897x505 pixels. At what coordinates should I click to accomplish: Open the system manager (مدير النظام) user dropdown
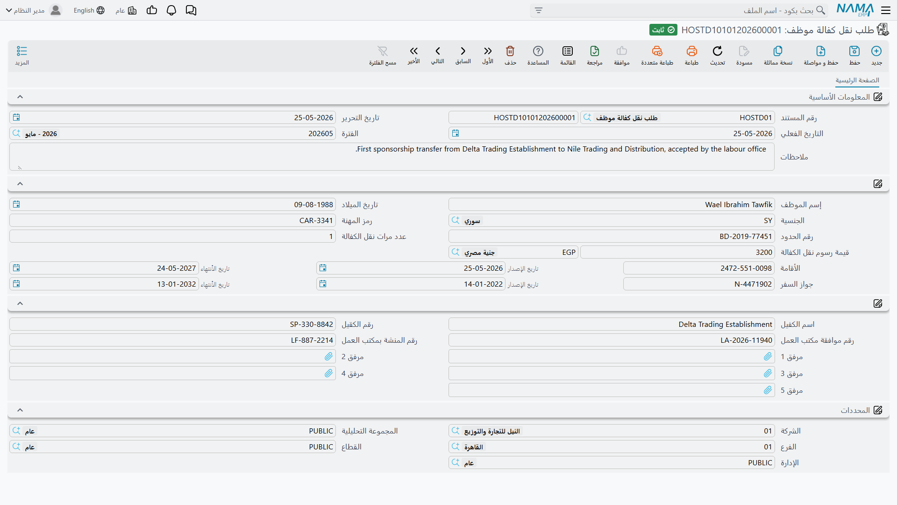[33, 10]
